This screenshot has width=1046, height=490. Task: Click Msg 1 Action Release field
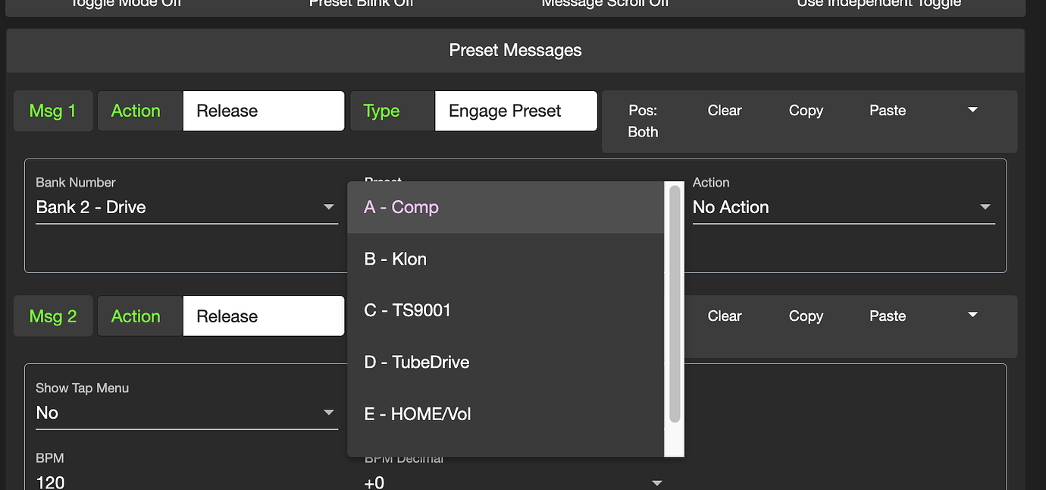coord(263,111)
